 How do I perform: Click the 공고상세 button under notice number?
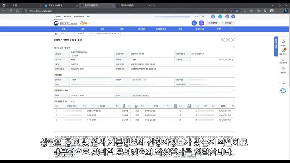(x=75, y=56)
